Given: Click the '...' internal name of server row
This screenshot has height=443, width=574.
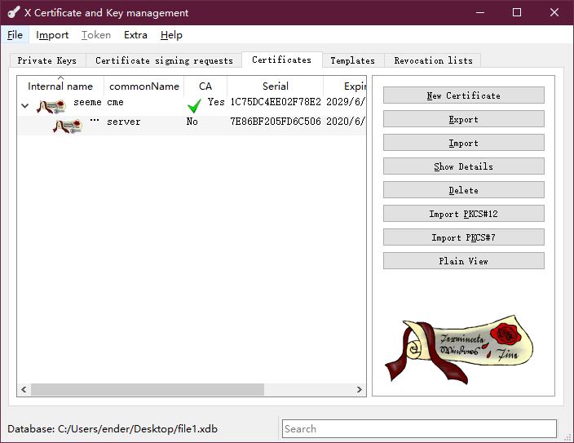Looking at the screenshot, I should click(x=95, y=120).
